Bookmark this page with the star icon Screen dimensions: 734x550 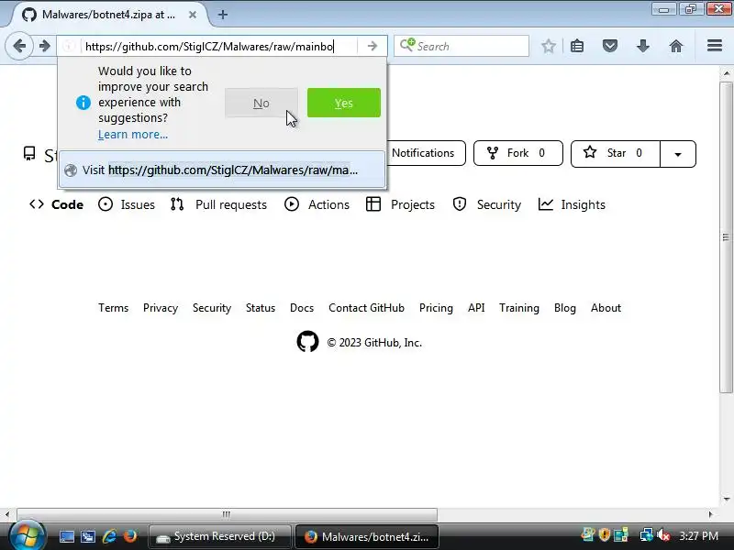548,46
